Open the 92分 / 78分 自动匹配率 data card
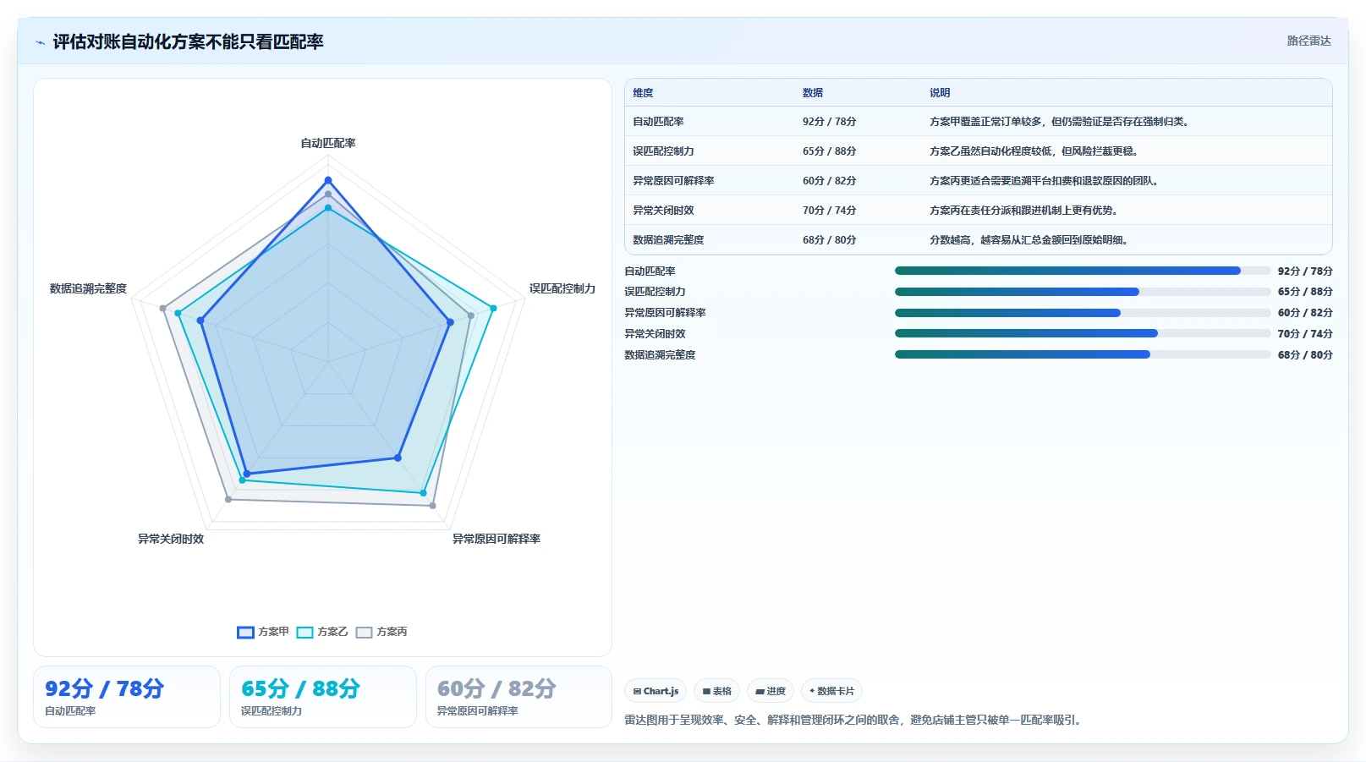The image size is (1366, 762). 127,697
